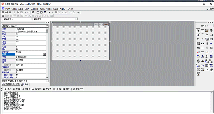This screenshot has width=214, height=114.
Task: Select the 字 label component icon
Action: click(207, 35)
